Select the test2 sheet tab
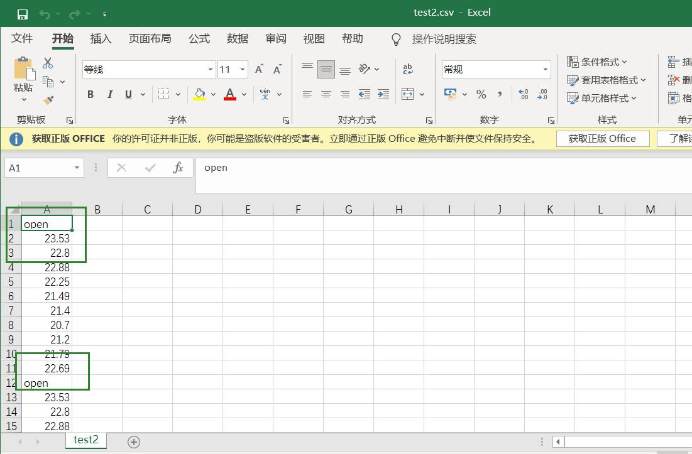Screen dimensions: 692x454 tap(86, 440)
